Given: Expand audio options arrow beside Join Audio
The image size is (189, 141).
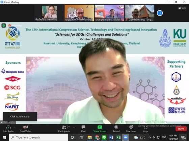Looking at the screenshot, I should tap(14, 127).
